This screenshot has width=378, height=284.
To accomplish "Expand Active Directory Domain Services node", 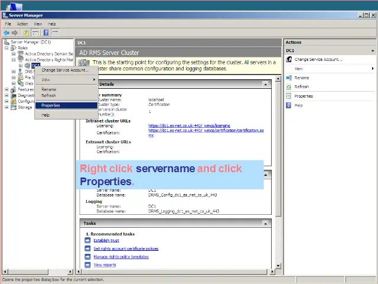I will (14, 54).
